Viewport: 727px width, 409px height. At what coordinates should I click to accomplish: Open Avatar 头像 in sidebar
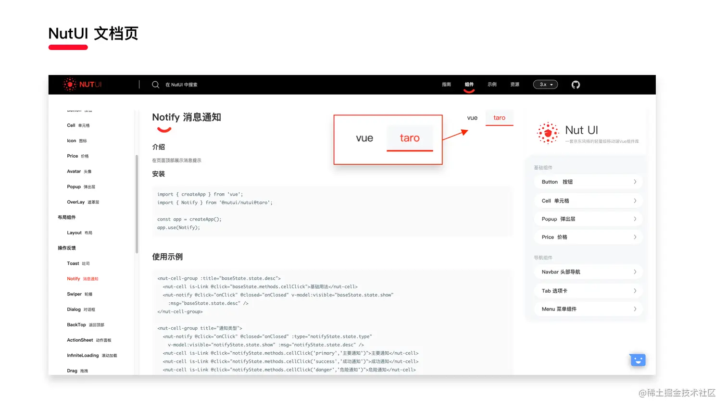pyautogui.click(x=79, y=172)
